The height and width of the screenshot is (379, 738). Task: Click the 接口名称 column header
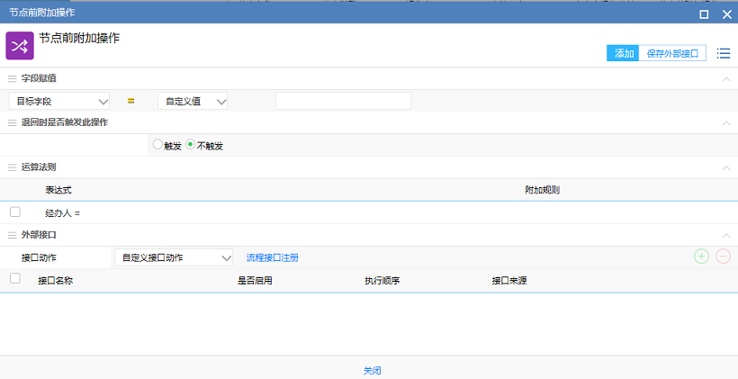(x=56, y=281)
